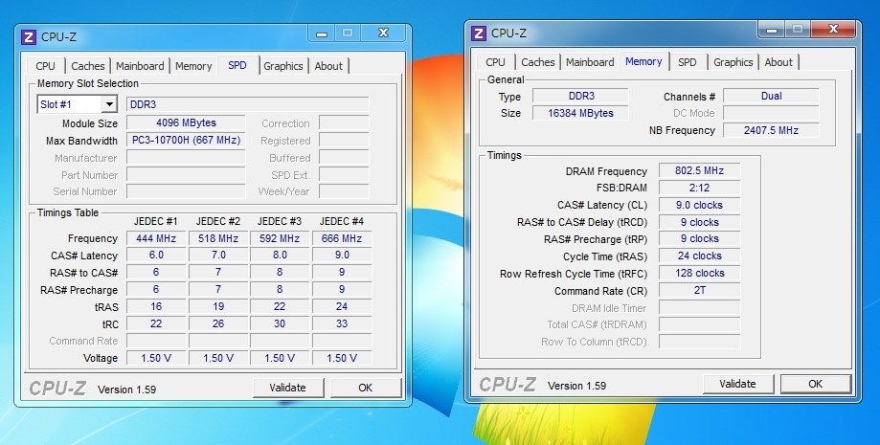Click JEDEC #3 frequency value 592 MHz
This screenshot has width=880, height=445.
[x=280, y=238]
